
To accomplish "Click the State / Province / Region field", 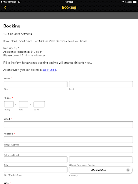I will click(101, 160).
